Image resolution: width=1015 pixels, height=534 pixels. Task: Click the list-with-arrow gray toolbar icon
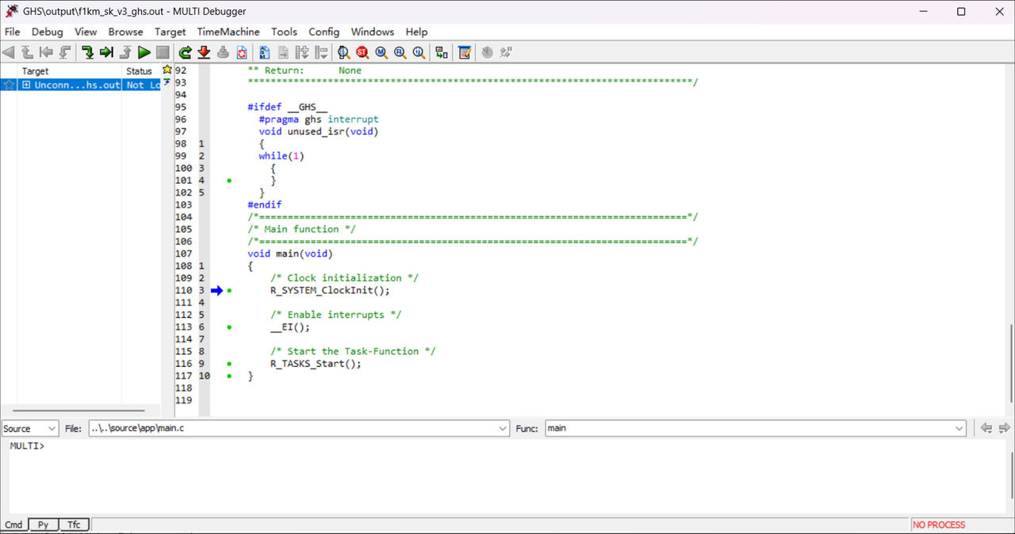click(321, 52)
